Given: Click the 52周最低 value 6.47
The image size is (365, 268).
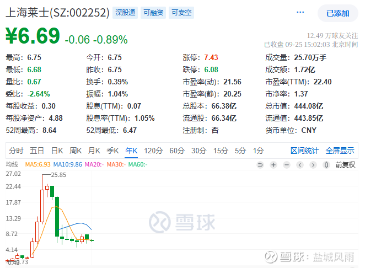Looking at the screenshot, I should [x=130, y=130].
